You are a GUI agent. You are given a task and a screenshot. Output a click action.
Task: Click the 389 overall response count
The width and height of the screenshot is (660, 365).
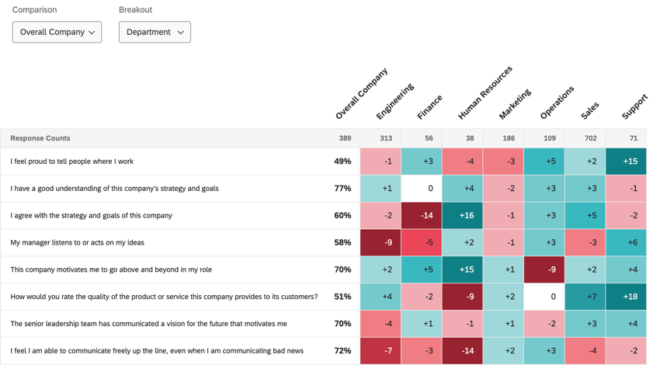click(345, 138)
